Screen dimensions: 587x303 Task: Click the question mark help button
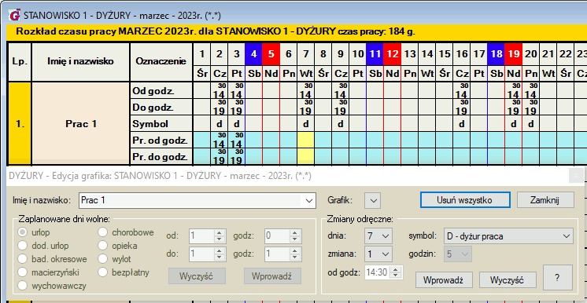[x=557, y=278]
